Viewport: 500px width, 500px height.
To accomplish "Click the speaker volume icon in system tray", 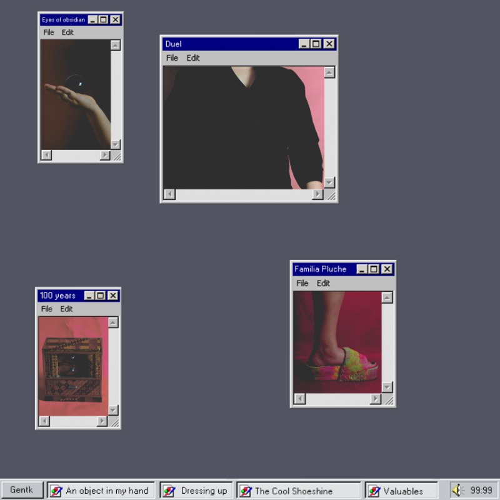I will click(457, 491).
